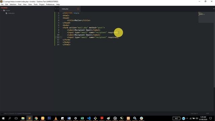
Task: Open the Edit menu
Action: coord(6,4)
